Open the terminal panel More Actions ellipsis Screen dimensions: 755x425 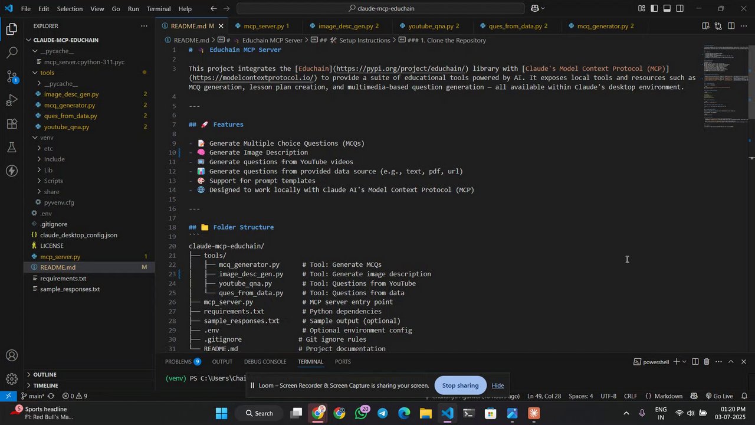(718, 362)
